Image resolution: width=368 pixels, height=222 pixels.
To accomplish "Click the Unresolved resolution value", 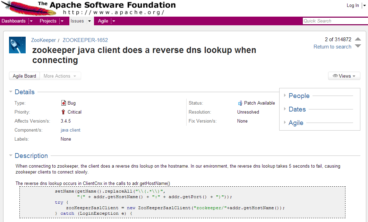I will tap(248, 112).
